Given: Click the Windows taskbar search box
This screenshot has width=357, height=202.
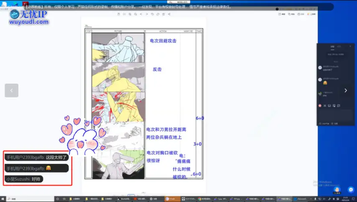Looking at the screenshot, I should point(30,199).
